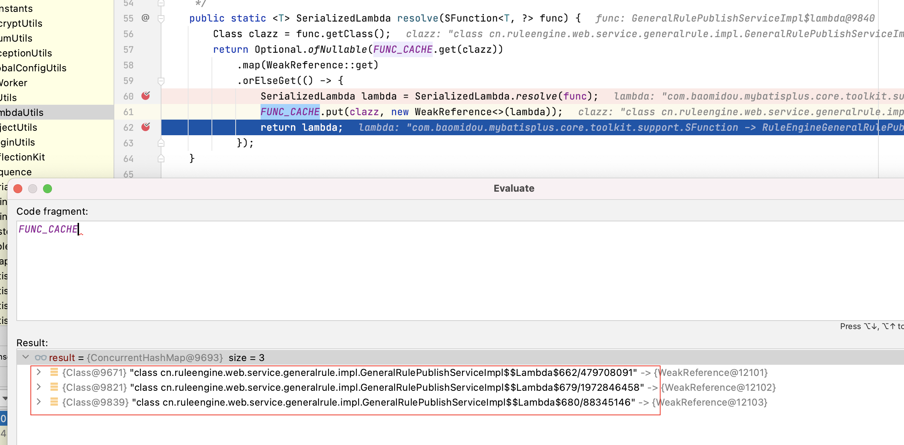Collapse the lambda block using fold marker on line 59
Viewport: 904px width, 445px height.
pos(161,80)
